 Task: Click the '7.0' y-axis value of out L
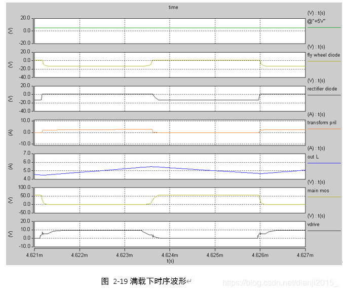pos(27,153)
